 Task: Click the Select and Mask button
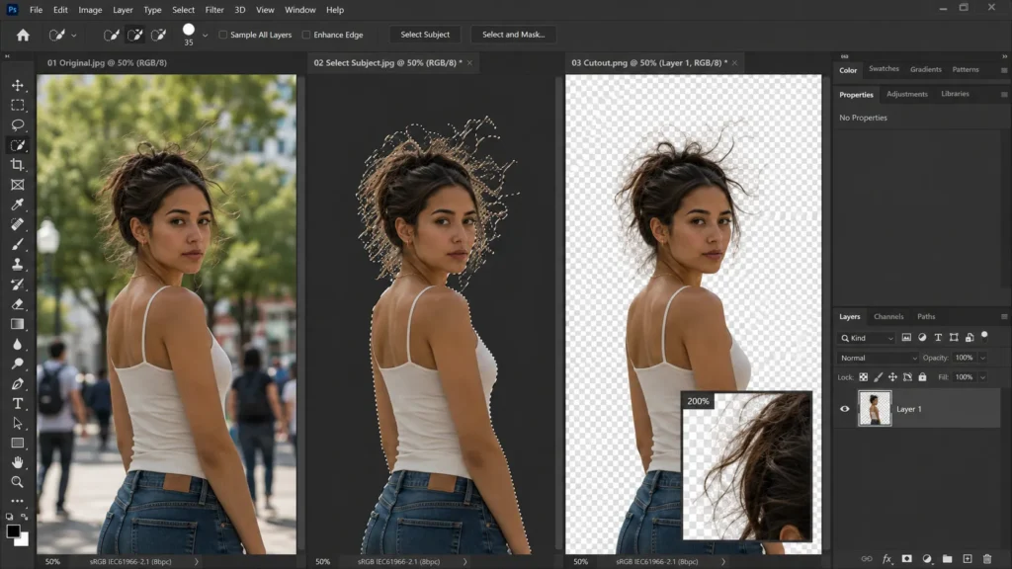point(514,35)
